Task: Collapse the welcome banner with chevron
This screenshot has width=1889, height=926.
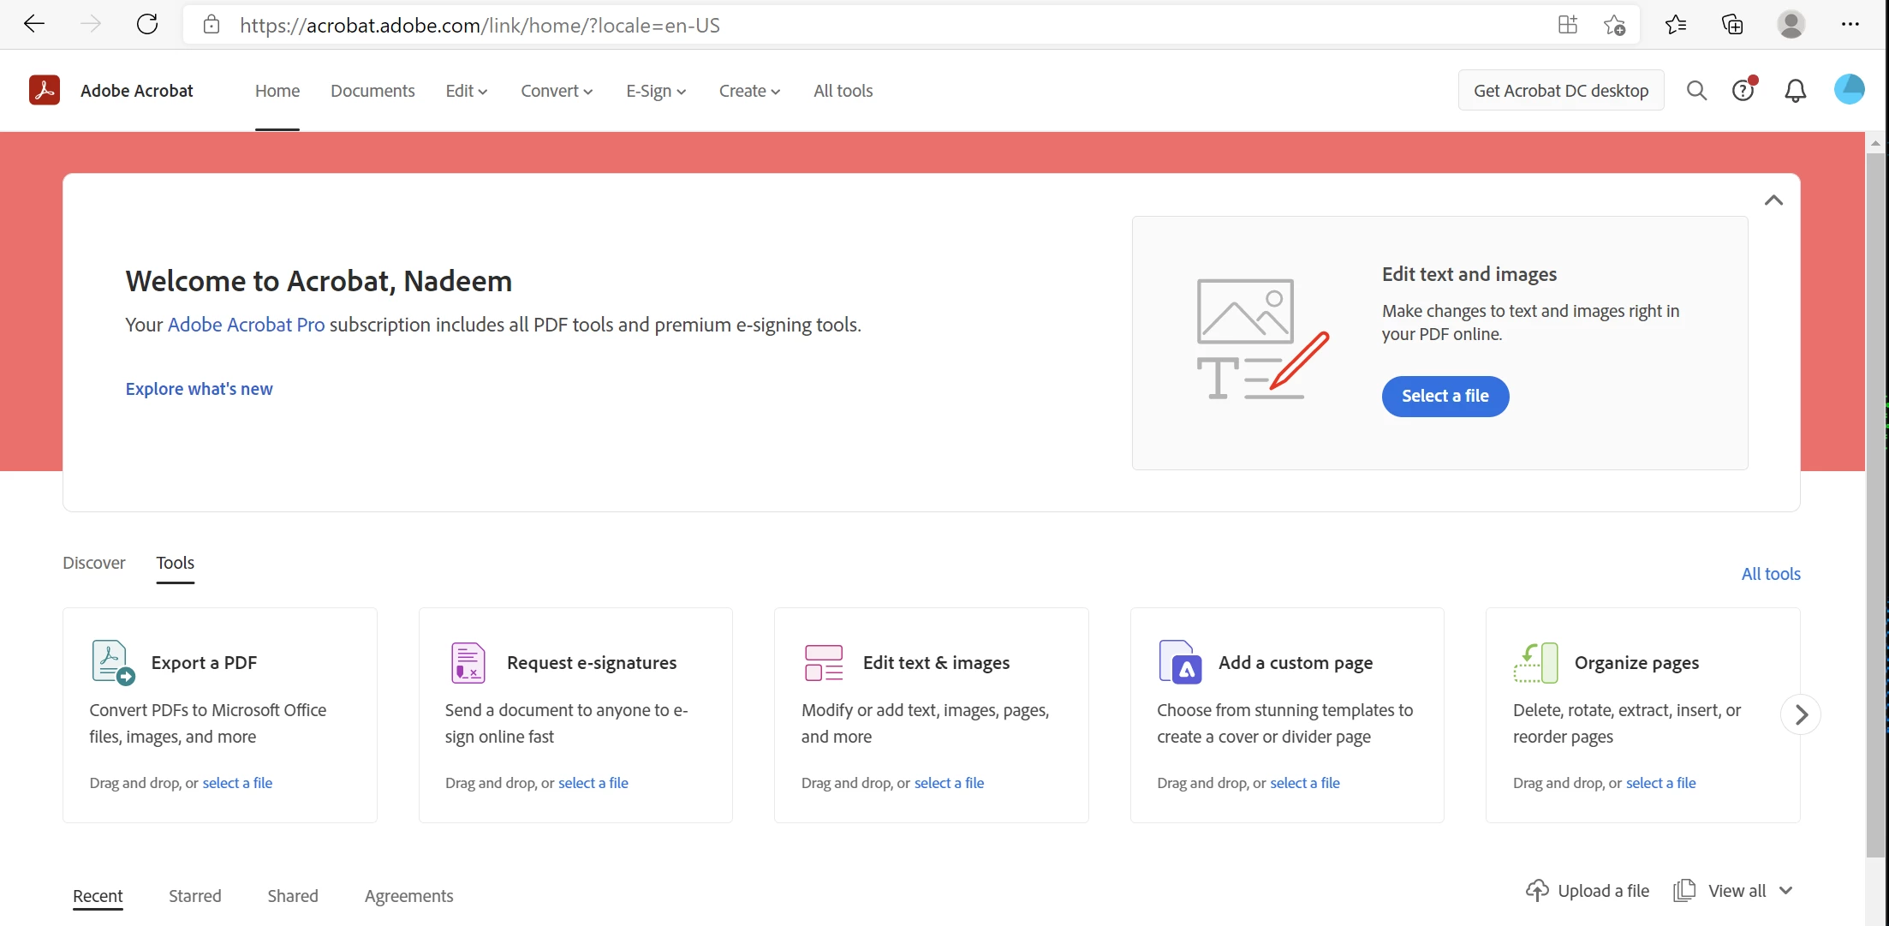Action: 1773,200
